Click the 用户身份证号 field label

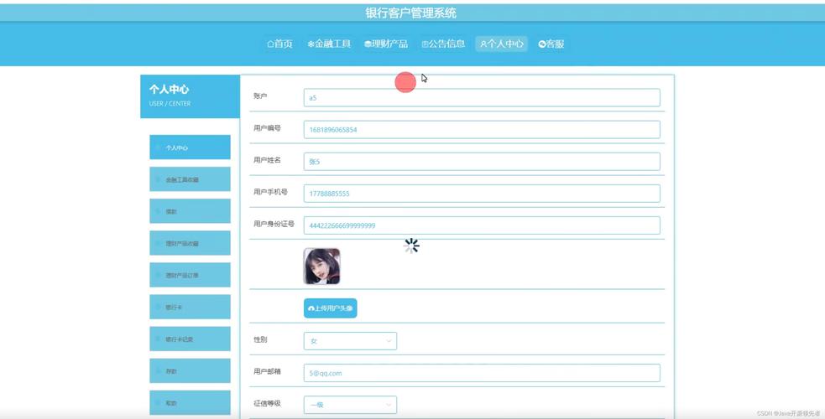pyautogui.click(x=274, y=224)
